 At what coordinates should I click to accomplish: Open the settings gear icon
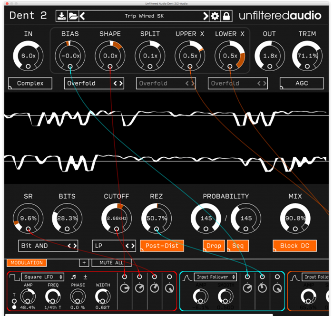215,16
